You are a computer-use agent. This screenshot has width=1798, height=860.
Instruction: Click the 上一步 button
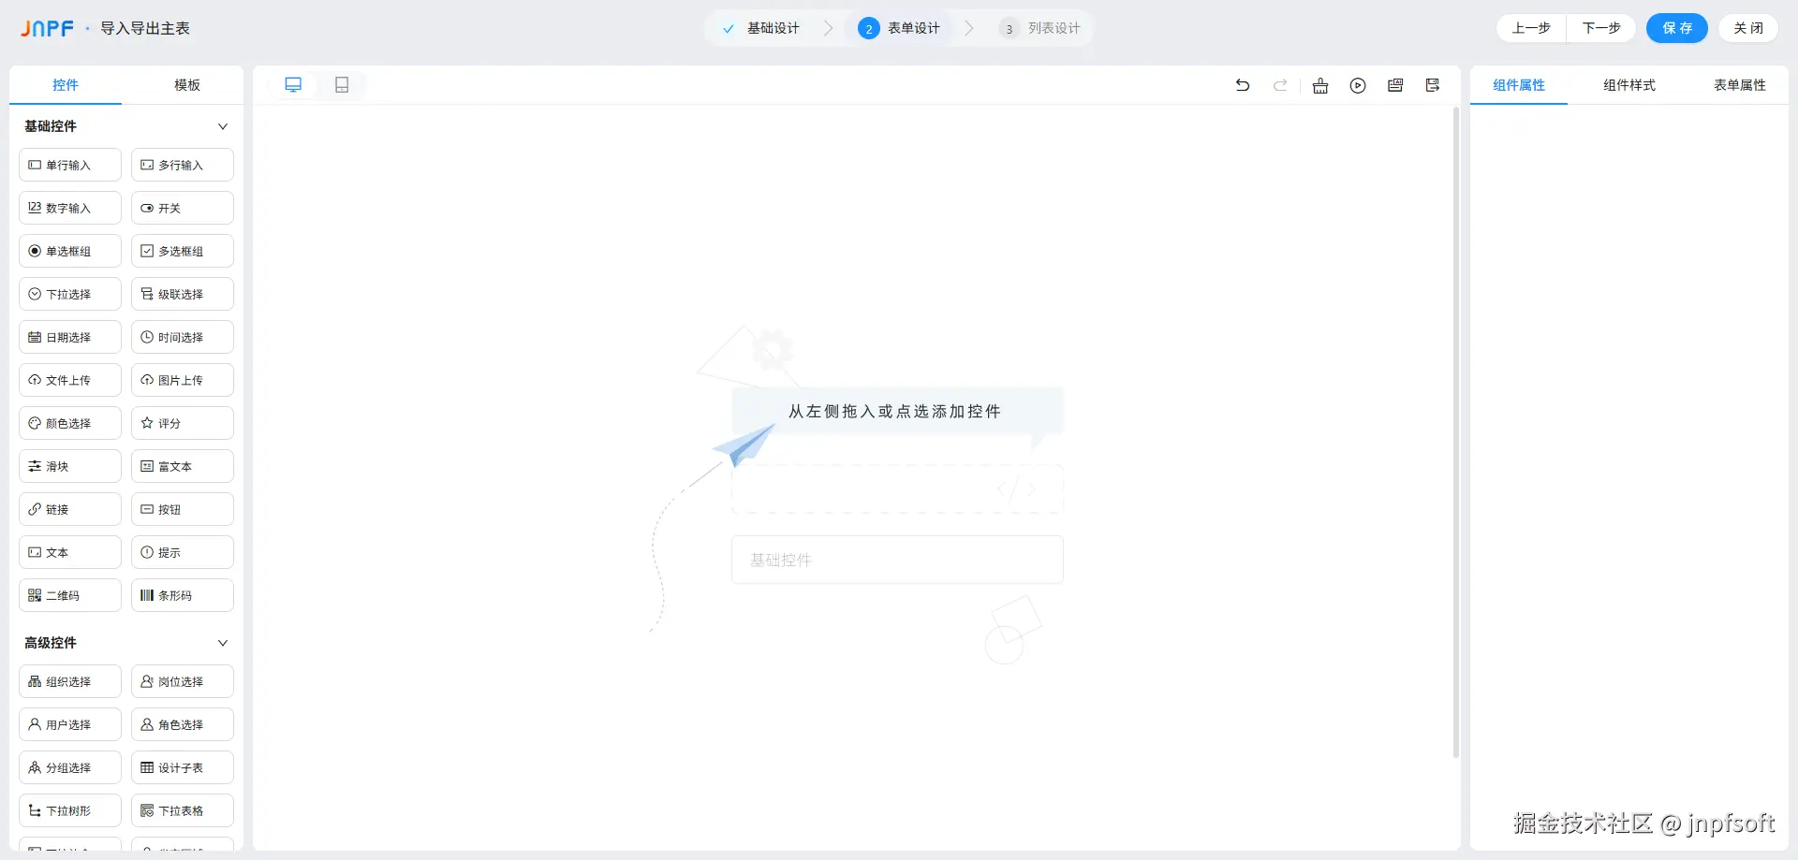tap(1531, 28)
